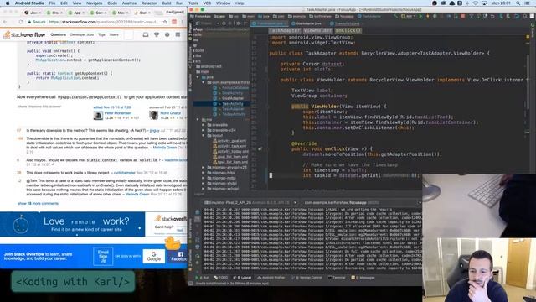Expand the drawable folder
The image size is (536, 302).
tap(204, 125)
